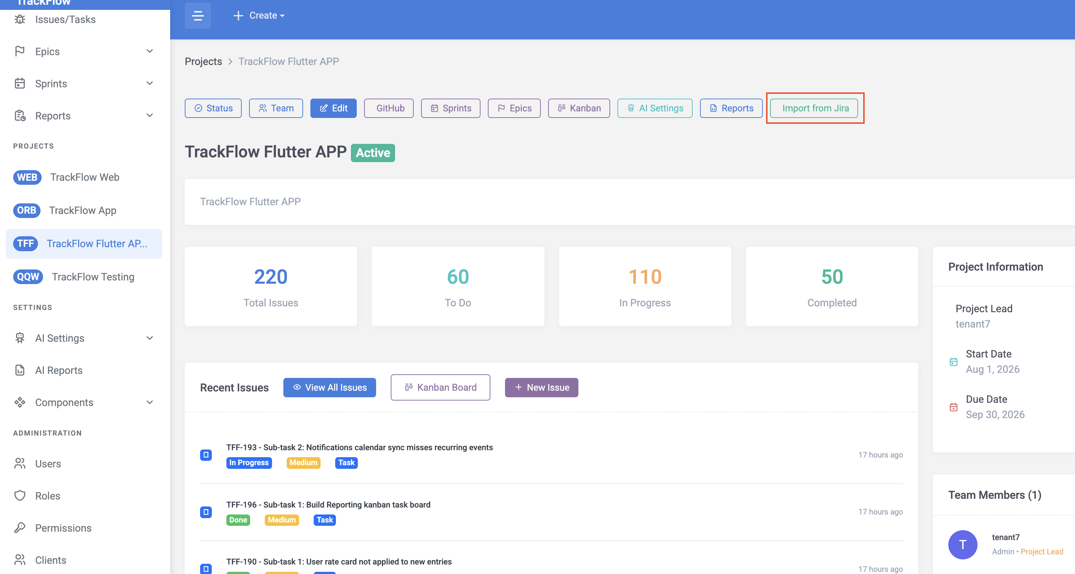Click the TFF-193 issue type icon
Image resolution: width=1075 pixels, height=574 pixels.
[206, 455]
